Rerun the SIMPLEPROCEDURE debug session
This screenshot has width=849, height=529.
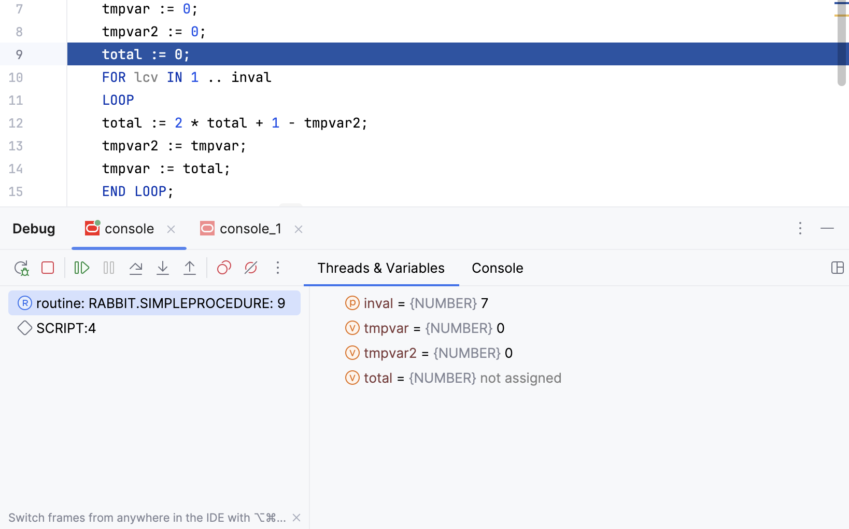22,268
